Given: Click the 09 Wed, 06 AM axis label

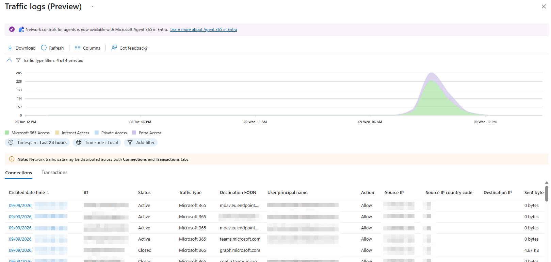Looking at the screenshot, I should click(370, 122).
